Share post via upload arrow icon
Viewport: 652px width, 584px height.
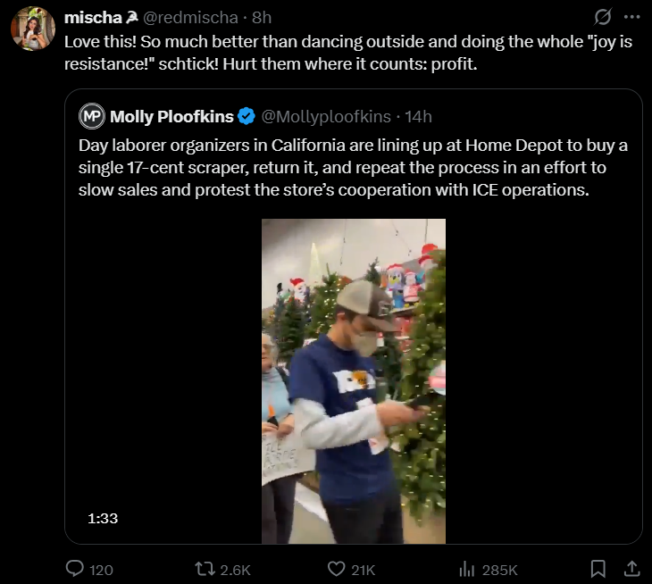tap(631, 569)
